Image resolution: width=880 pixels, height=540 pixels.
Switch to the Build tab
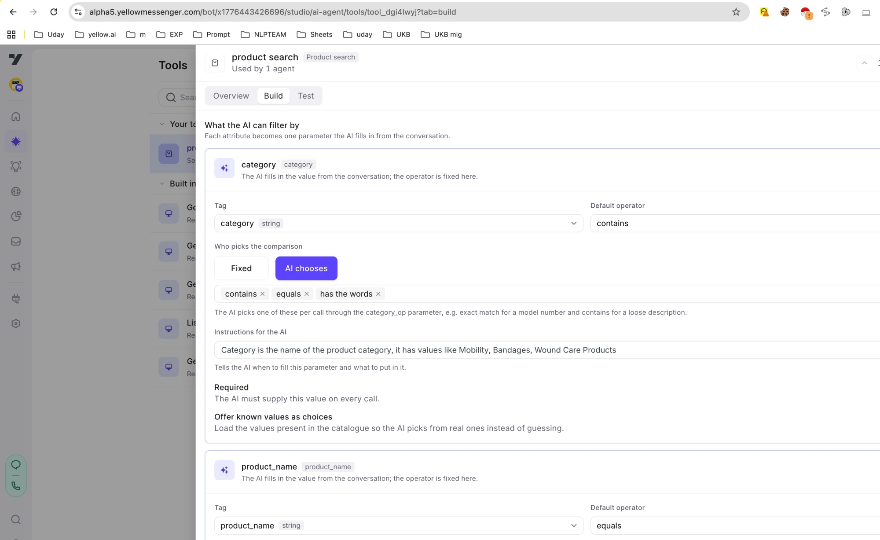click(273, 96)
